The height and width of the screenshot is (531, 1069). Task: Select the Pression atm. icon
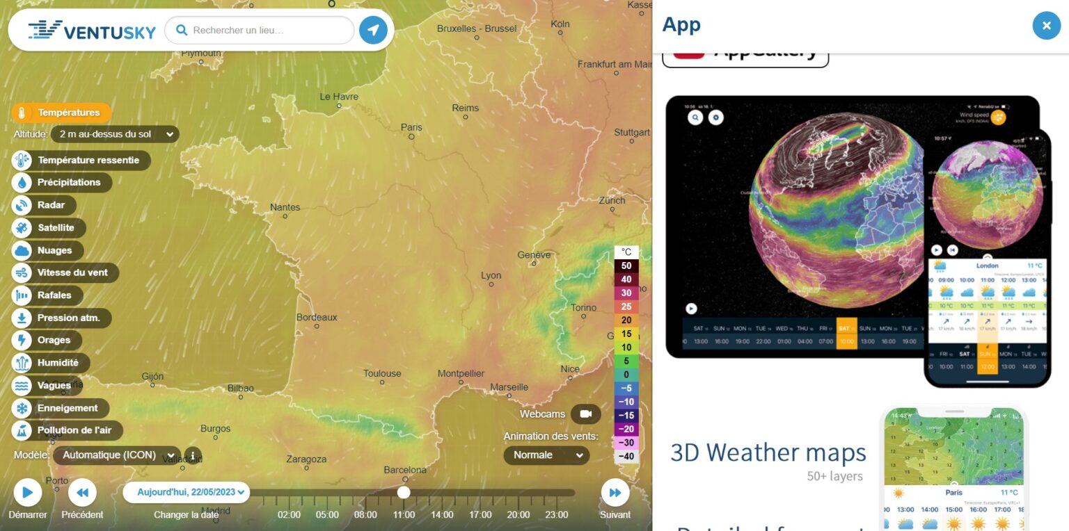22,318
